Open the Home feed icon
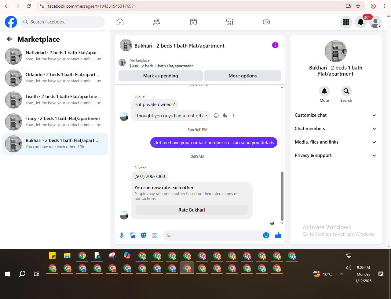391x299 pixels. coord(120,22)
